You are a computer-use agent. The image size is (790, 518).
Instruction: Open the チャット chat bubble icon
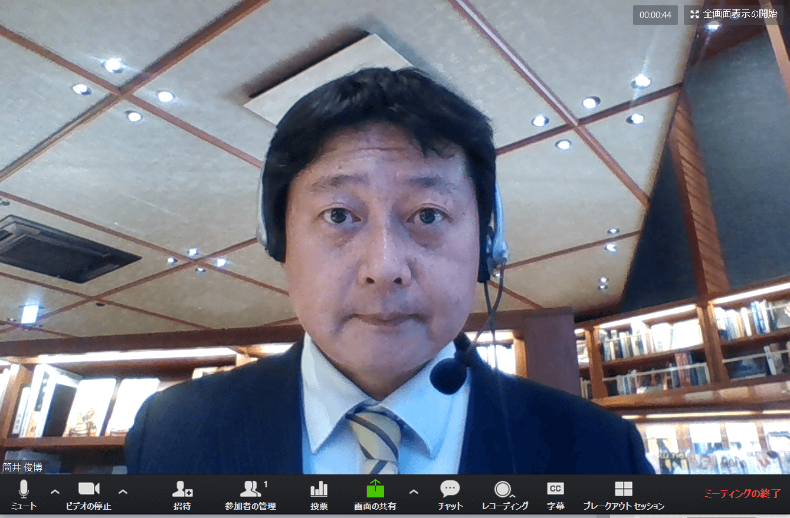[x=450, y=489]
